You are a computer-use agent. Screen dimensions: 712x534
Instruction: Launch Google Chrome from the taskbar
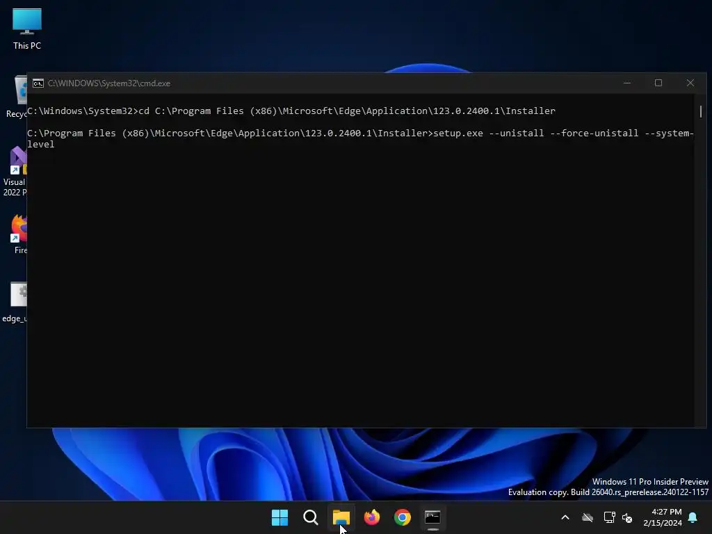click(403, 517)
